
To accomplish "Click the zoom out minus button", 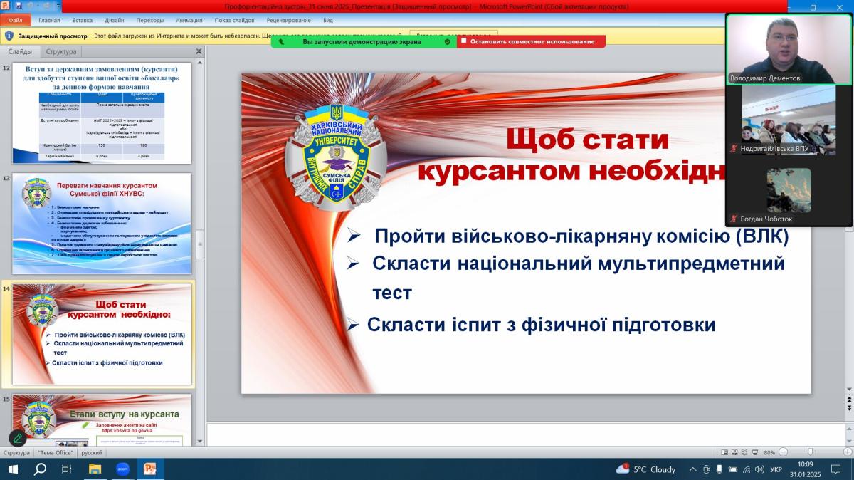I will [782, 452].
